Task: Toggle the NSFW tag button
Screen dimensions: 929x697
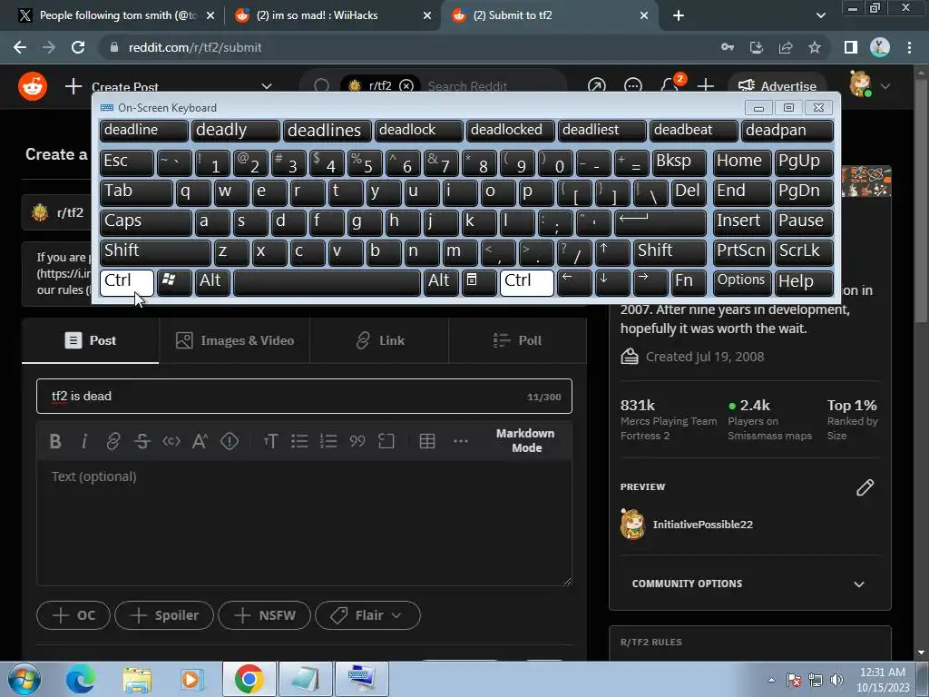Action: pos(264,615)
